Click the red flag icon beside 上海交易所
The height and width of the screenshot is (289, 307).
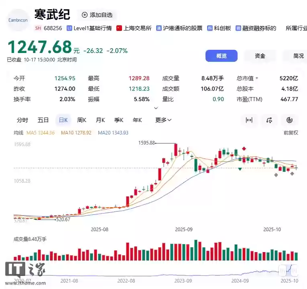[x=119, y=28]
